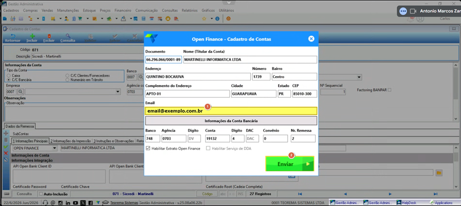The image size is (461, 206).
Task: Open the Cadastros menu
Action: click(x=11, y=10)
